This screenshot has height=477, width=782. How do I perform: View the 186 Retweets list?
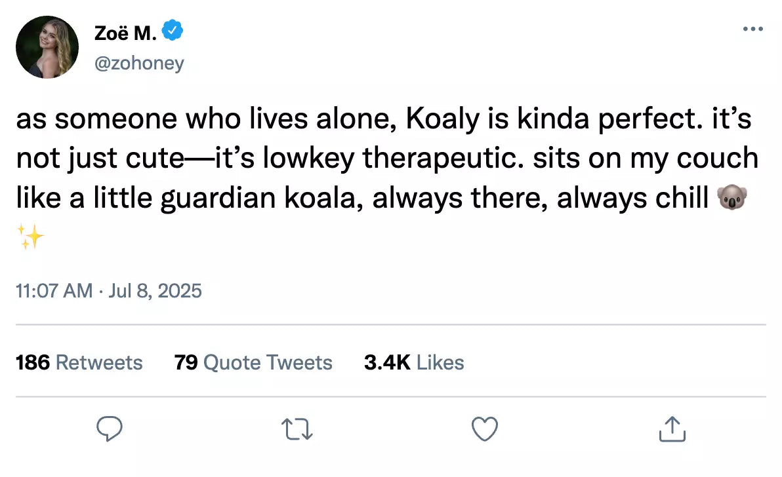pyautogui.click(x=79, y=362)
